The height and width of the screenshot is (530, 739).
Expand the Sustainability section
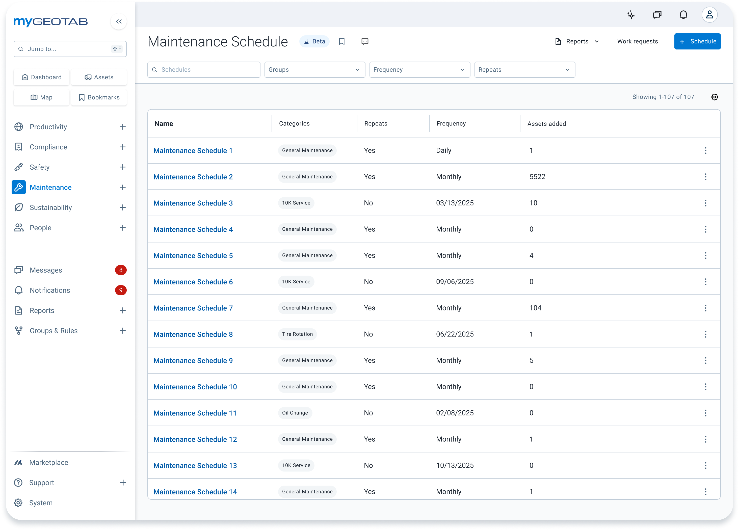122,207
